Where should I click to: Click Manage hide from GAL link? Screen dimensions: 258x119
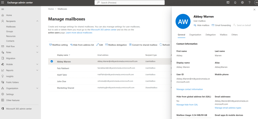[x=187, y=105]
